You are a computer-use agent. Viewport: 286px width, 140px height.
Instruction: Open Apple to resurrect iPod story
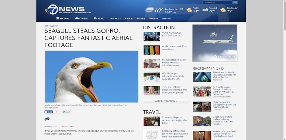tap(175, 48)
